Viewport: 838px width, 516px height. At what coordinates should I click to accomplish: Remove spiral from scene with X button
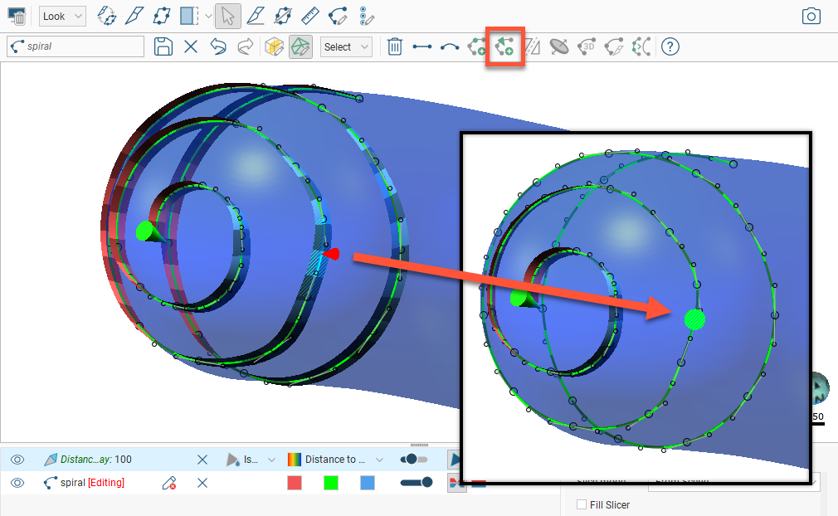point(202,483)
